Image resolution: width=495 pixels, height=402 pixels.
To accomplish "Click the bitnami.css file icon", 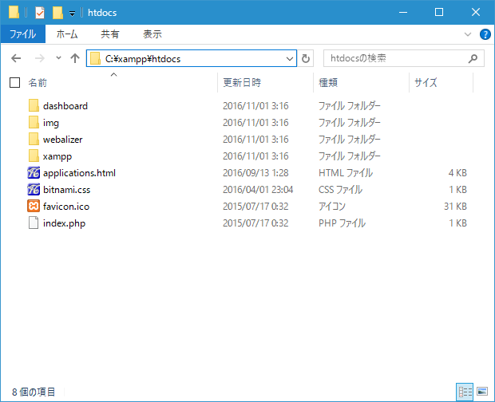I will (x=34, y=189).
